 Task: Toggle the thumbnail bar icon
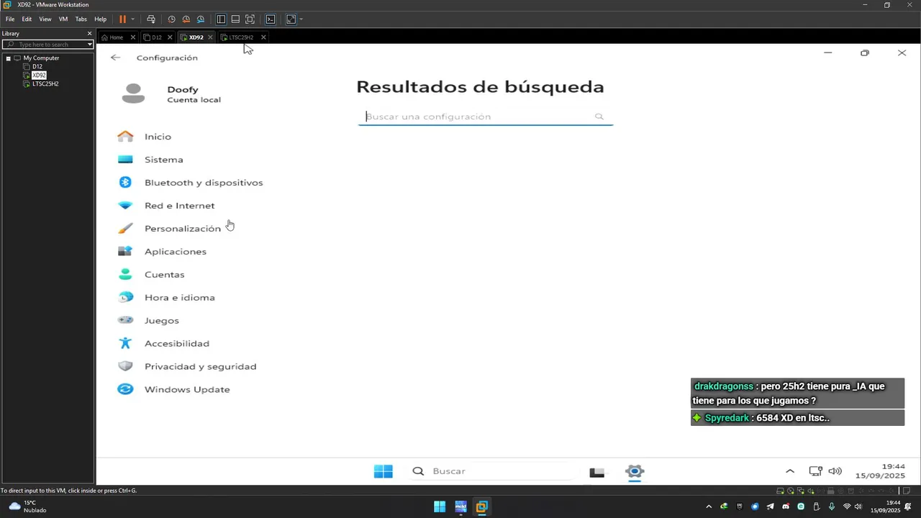(x=235, y=19)
